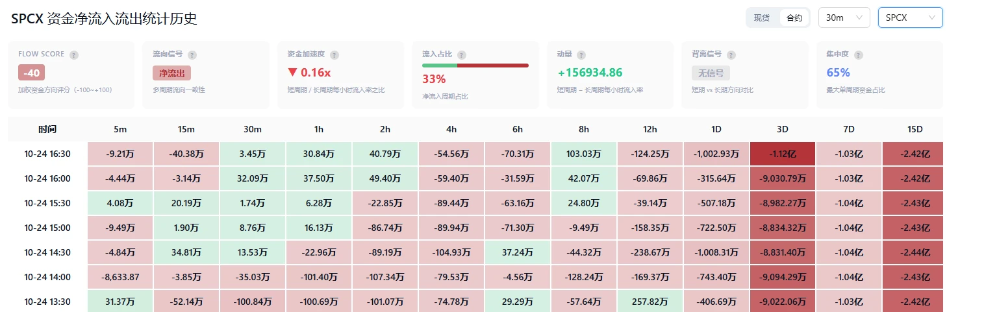Click the 5m column header
This screenshot has height=312, width=984.
120,130
